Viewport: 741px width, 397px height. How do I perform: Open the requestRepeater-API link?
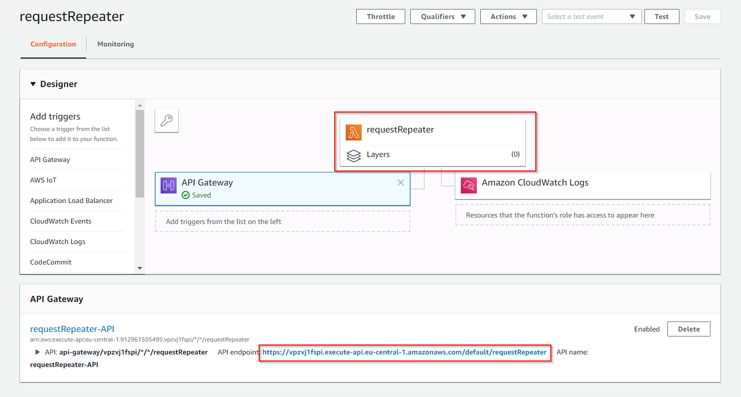click(72, 328)
